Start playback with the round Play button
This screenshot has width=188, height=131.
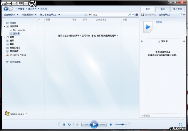click(94, 125)
